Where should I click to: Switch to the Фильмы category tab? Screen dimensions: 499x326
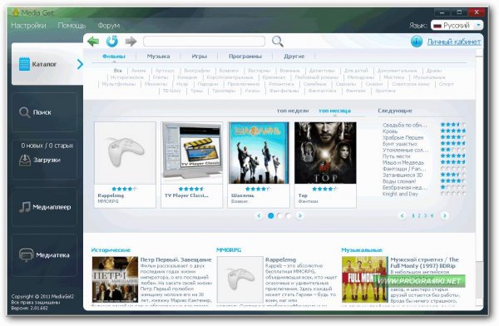point(114,57)
